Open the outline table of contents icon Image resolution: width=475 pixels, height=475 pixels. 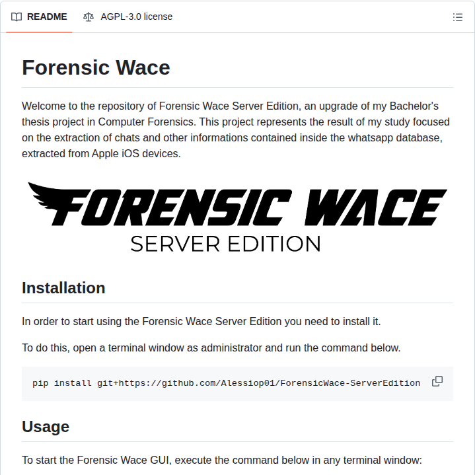point(457,17)
